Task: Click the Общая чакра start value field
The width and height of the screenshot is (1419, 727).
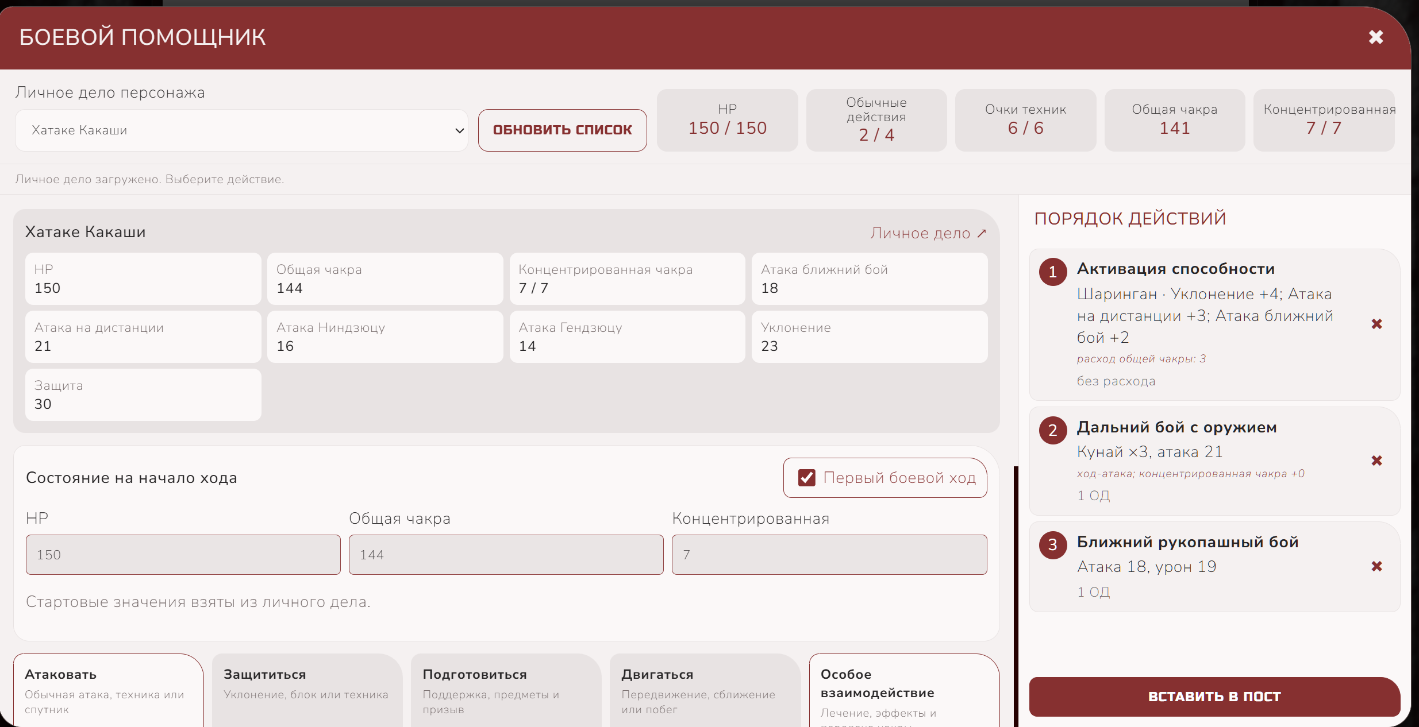Action: (x=506, y=555)
